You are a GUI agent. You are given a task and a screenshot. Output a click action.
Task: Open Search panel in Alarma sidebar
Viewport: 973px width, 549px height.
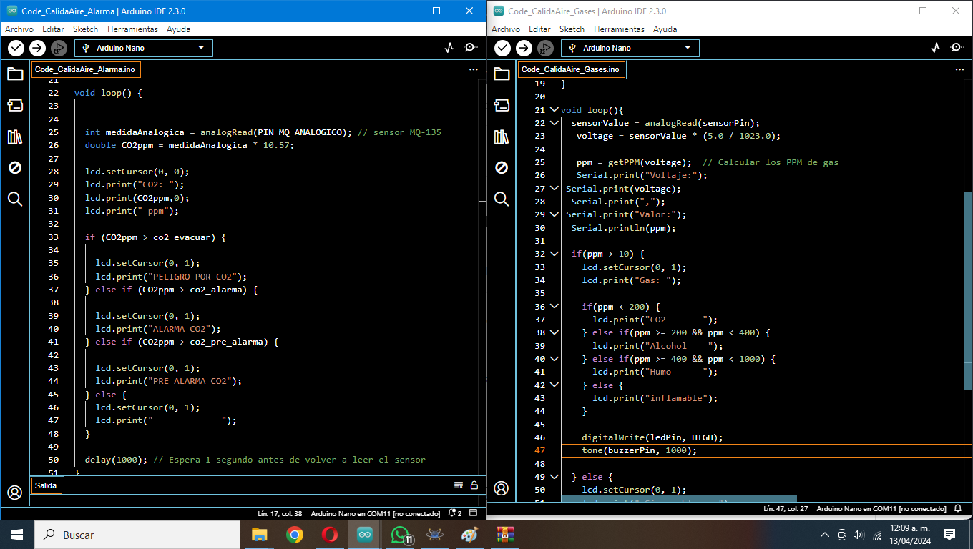point(15,199)
